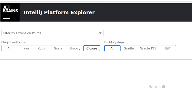Click the No results text
192x103 pixels.
[x=158, y=87]
